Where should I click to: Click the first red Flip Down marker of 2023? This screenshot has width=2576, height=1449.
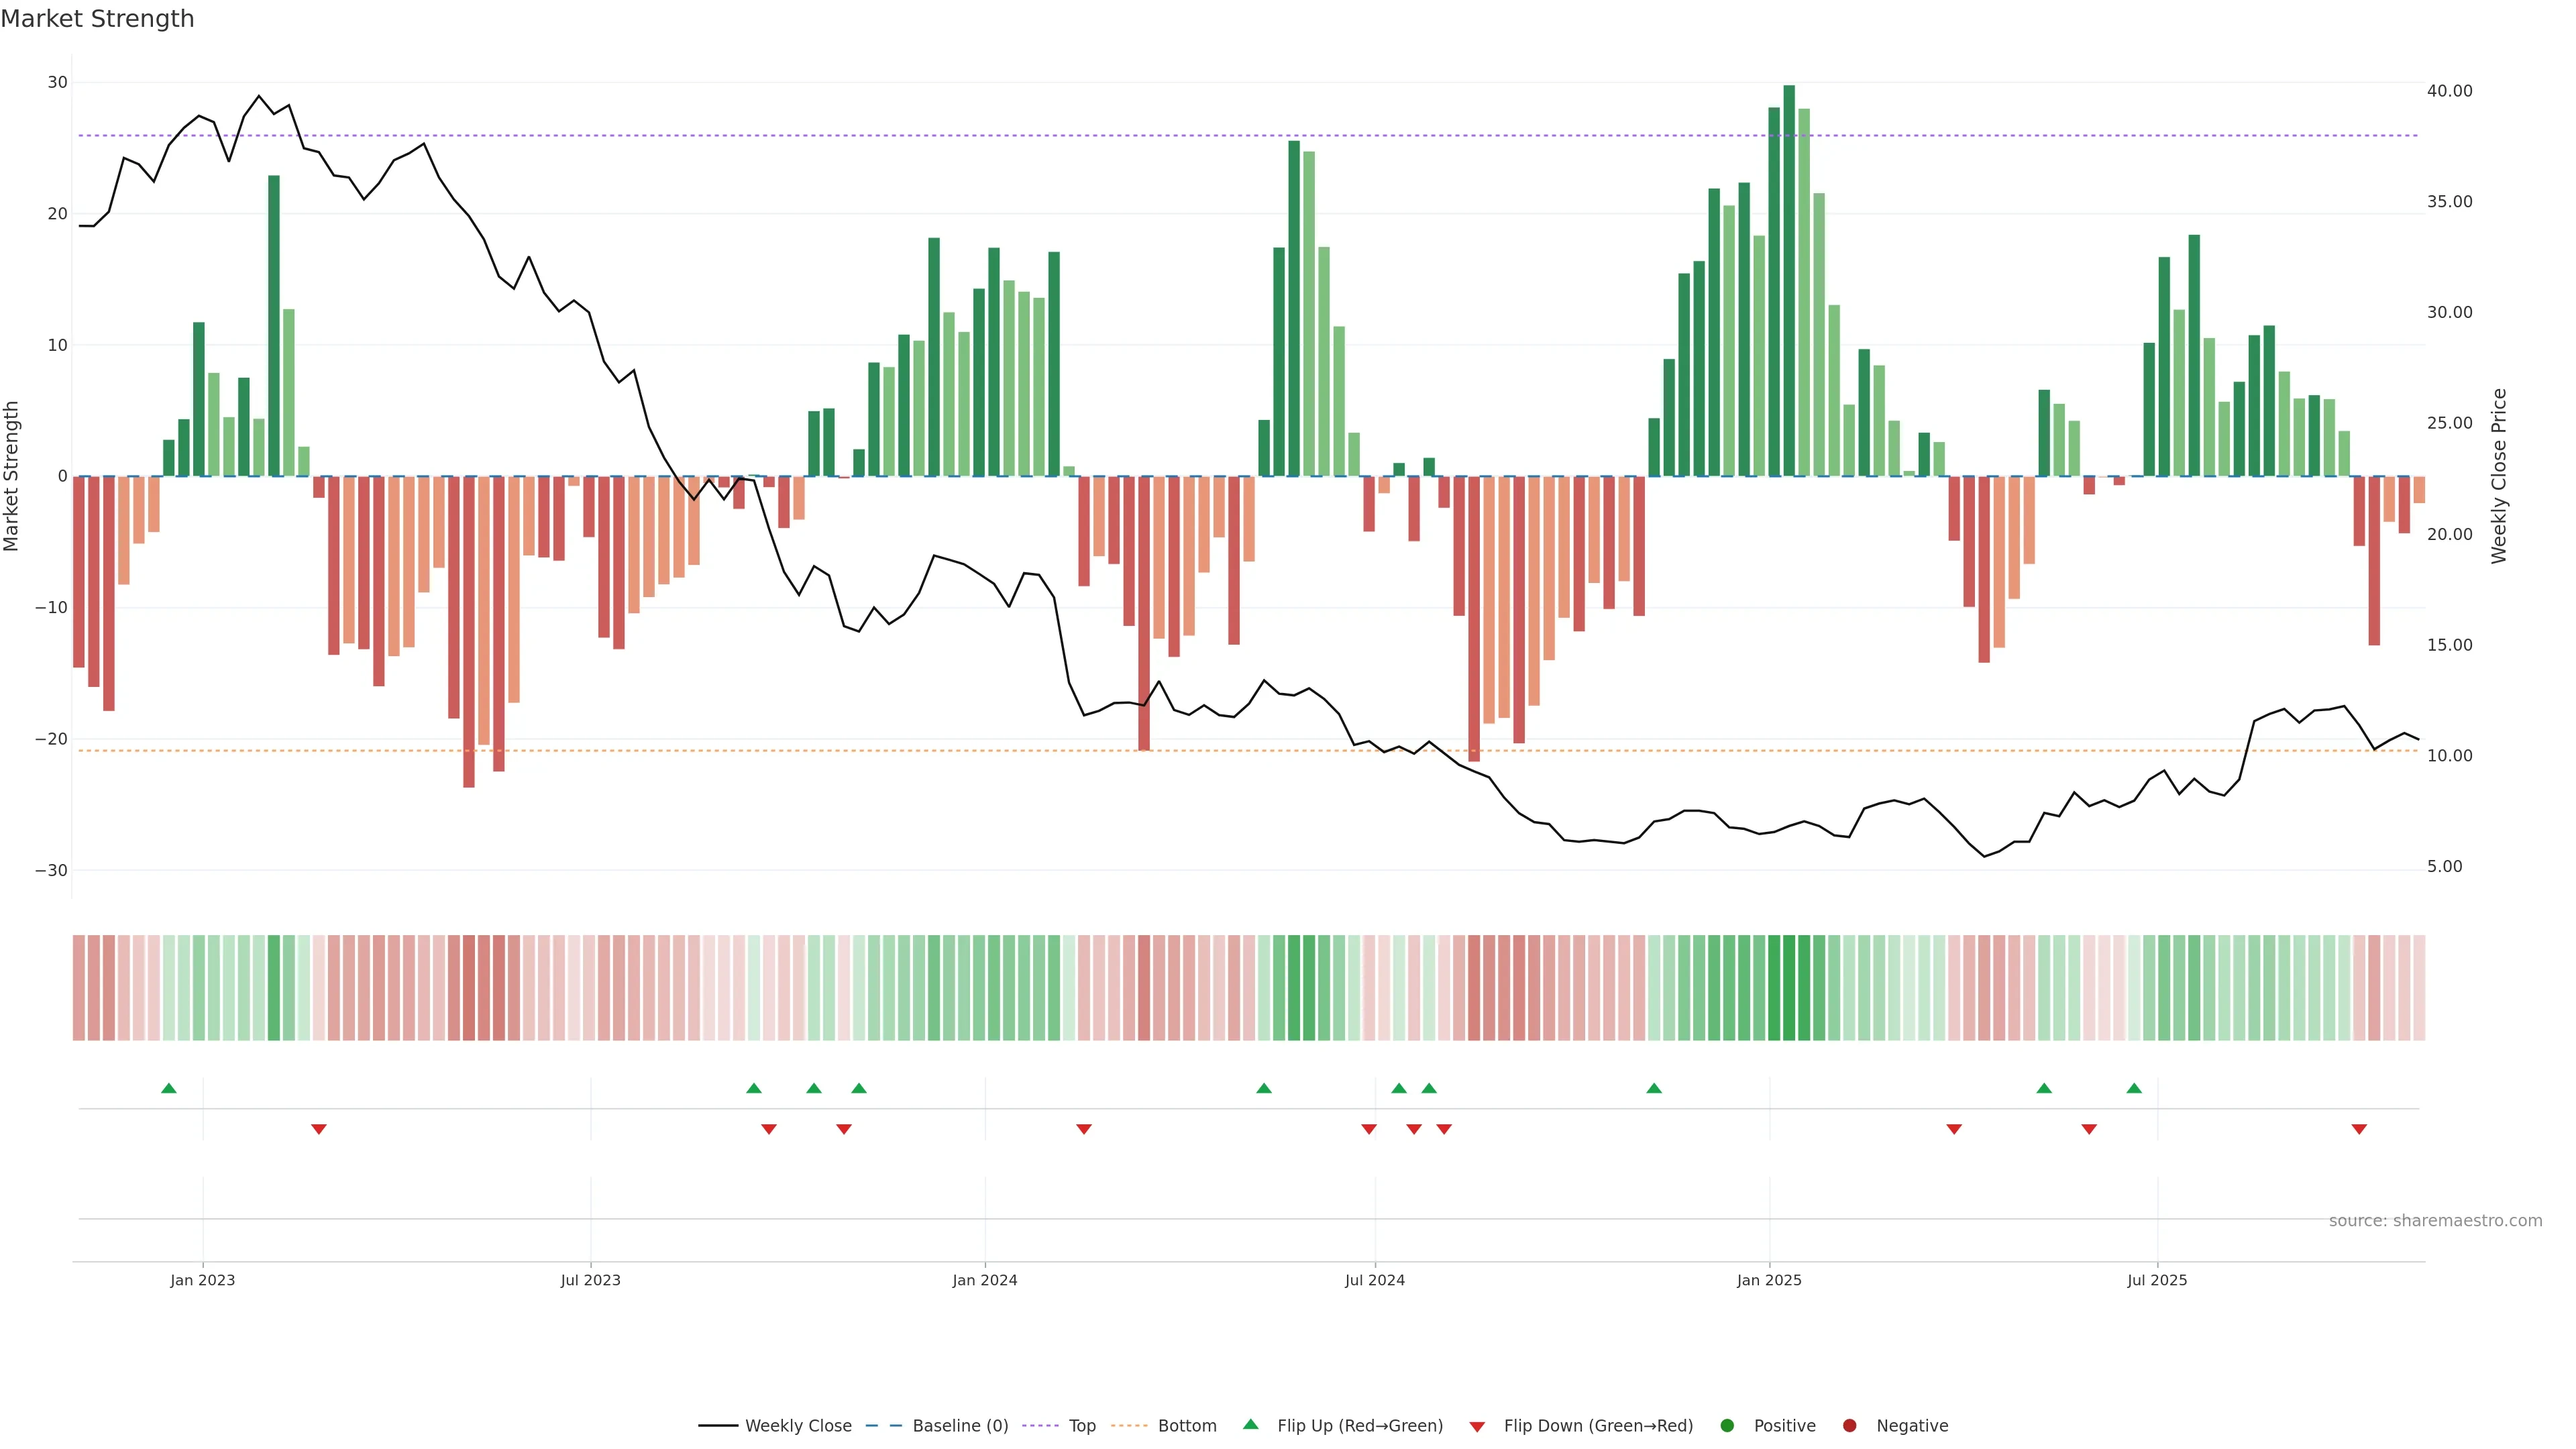tap(319, 1129)
